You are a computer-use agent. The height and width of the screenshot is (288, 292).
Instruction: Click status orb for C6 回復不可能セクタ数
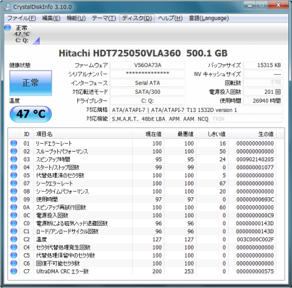click(14, 263)
